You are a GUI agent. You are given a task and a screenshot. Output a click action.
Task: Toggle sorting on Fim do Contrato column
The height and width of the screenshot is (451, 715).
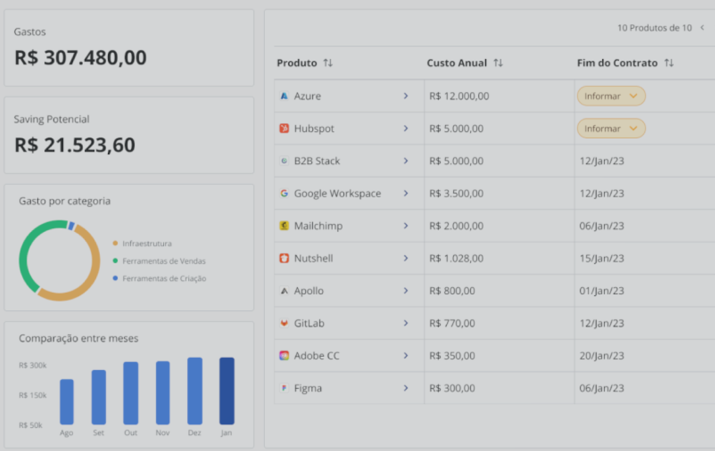pyautogui.click(x=669, y=63)
